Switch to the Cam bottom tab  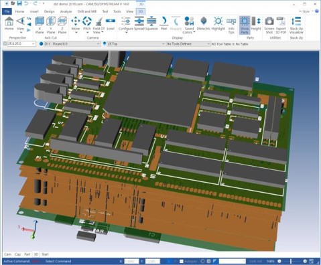click(x=7, y=254)
